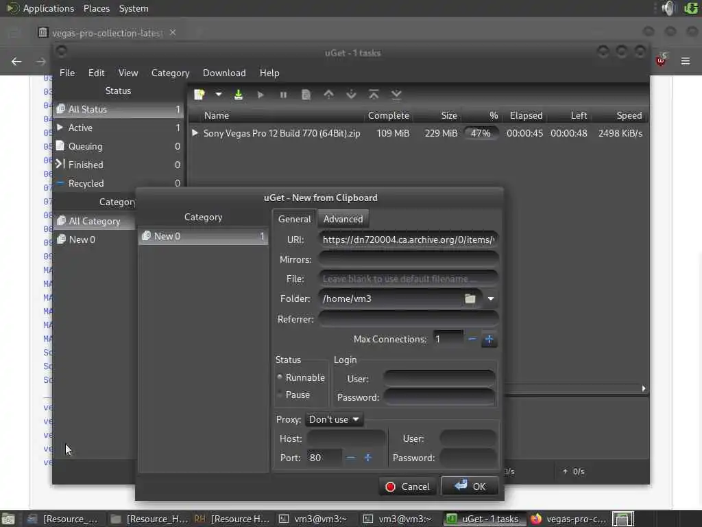This screenshot has height=527, width=702.
Task: Click the Pause toolbar icon
Action: coord(283,95)
